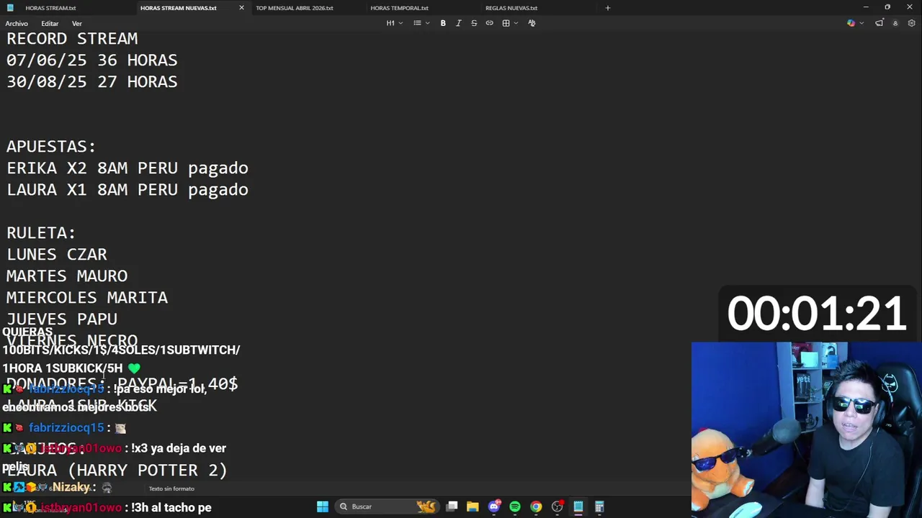Switch to HORAS TEMPORAL.txt tab
The height and width of the screenshot is (518, 922).
tap(400, 8)
